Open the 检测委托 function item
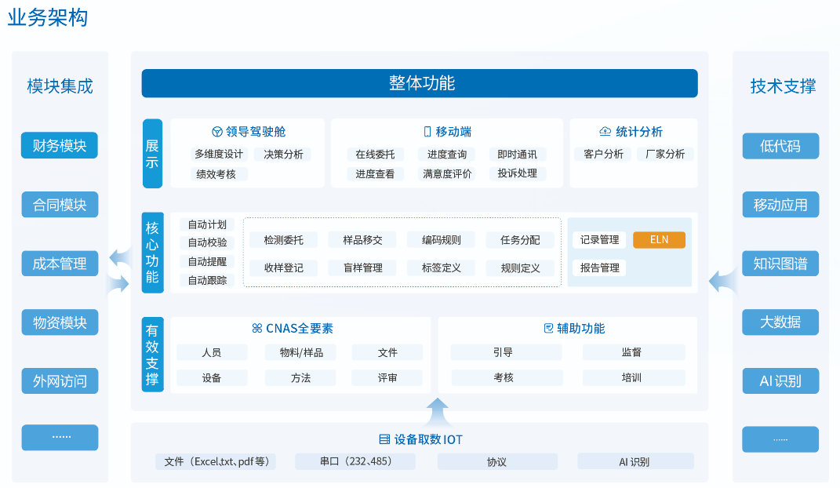840x488 pixels. click(284, 240)
